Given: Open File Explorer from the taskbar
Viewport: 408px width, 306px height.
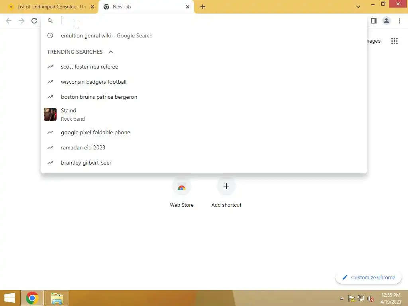Looking at the screenshot, I should point(57,298).
